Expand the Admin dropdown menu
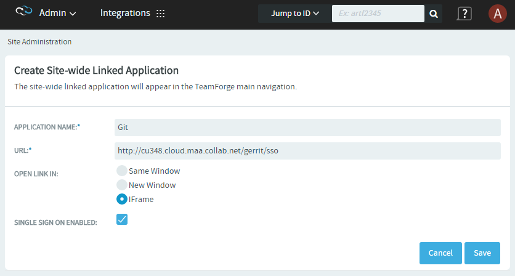 click(58, 13)
